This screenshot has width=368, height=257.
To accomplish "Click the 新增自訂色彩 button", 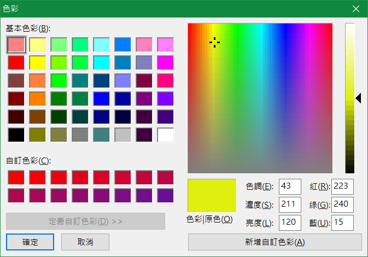I will (x=275, y=242).
